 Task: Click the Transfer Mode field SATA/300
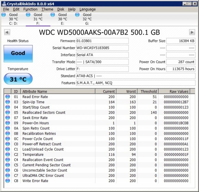(102, 62)
